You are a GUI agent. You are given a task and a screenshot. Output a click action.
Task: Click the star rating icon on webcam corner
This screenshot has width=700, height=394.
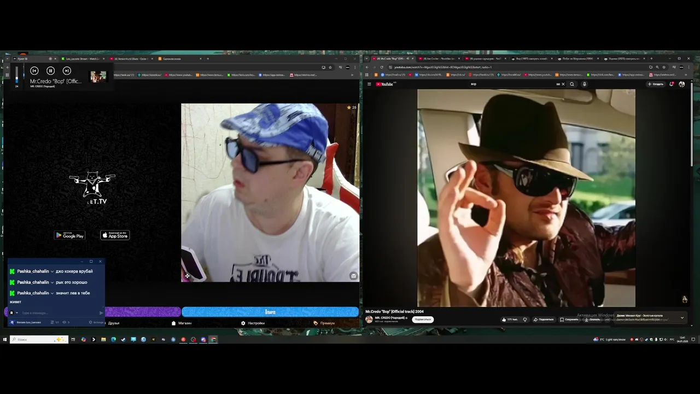[x=349, y=107]
